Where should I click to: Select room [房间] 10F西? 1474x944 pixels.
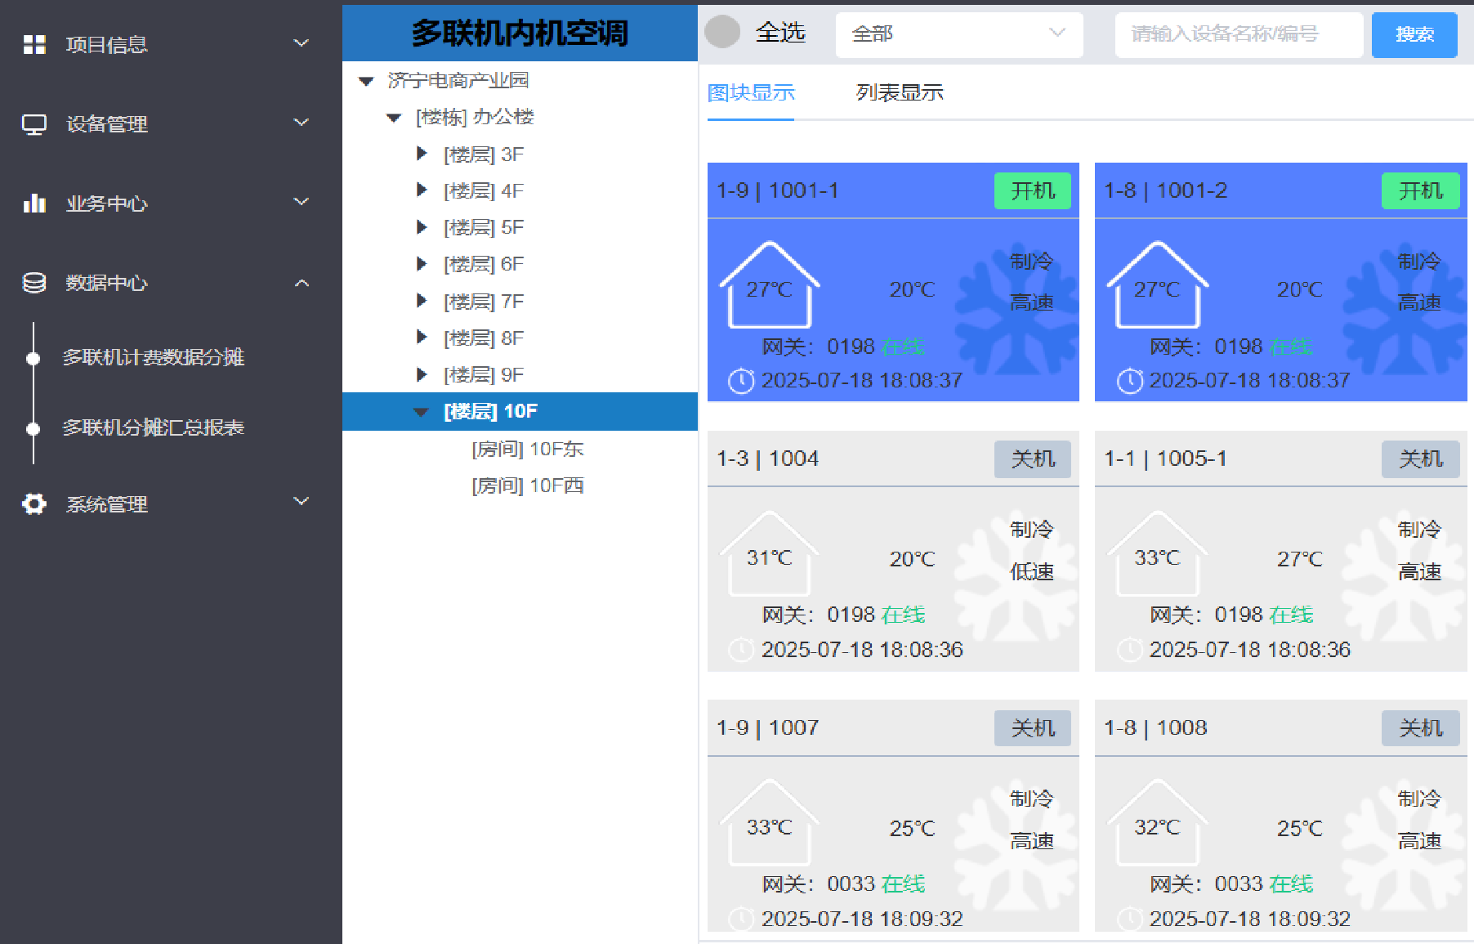(528, 485)
